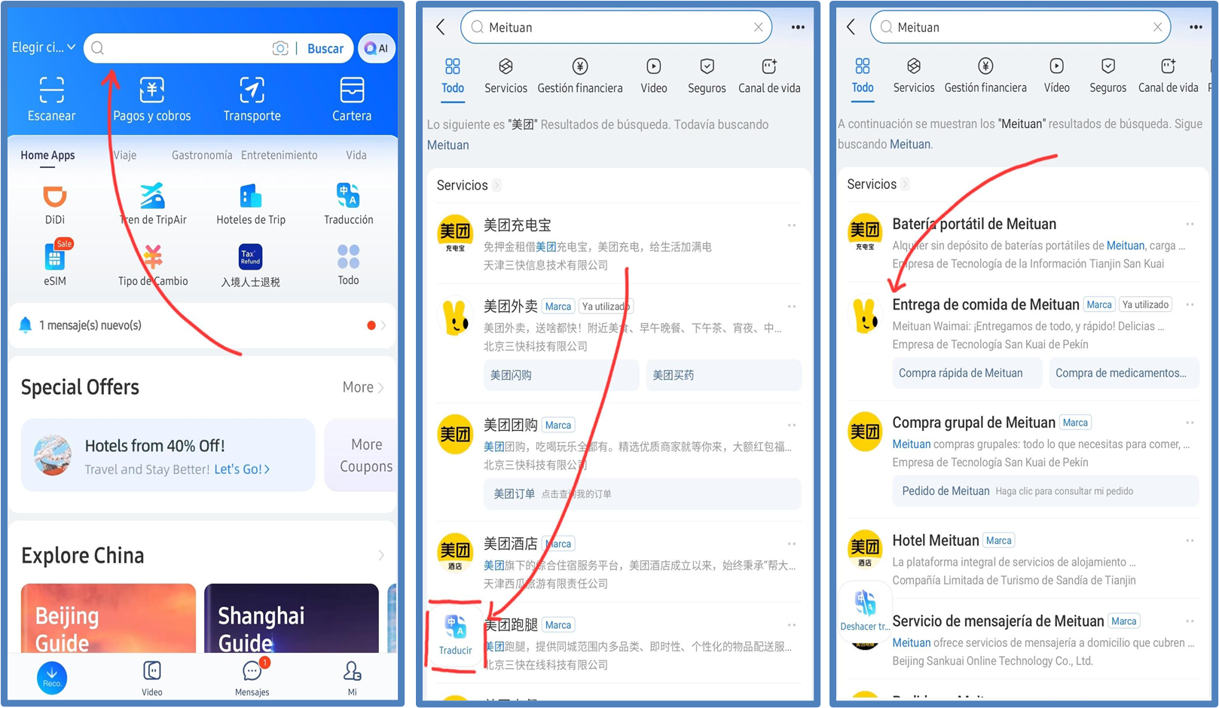Open the three-dot menu on translated results screen

pos(1196,27)
